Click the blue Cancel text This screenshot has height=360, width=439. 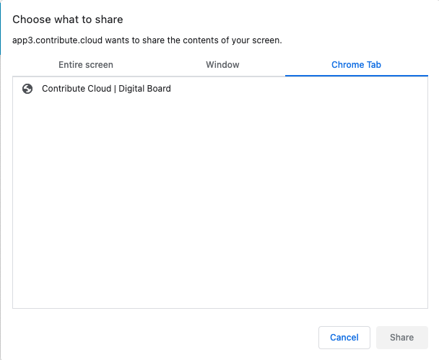point(344,338)
